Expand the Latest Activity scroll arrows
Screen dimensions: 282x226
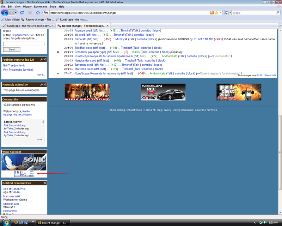click(43, 121)
